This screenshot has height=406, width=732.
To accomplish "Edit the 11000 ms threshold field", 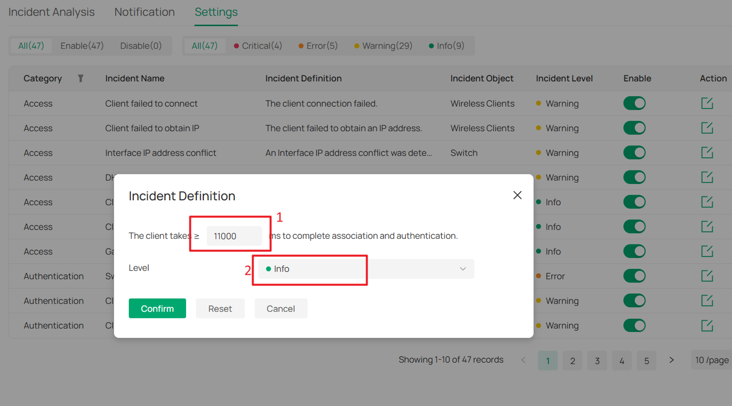I will pyautogui.click(x=234, y=236).
